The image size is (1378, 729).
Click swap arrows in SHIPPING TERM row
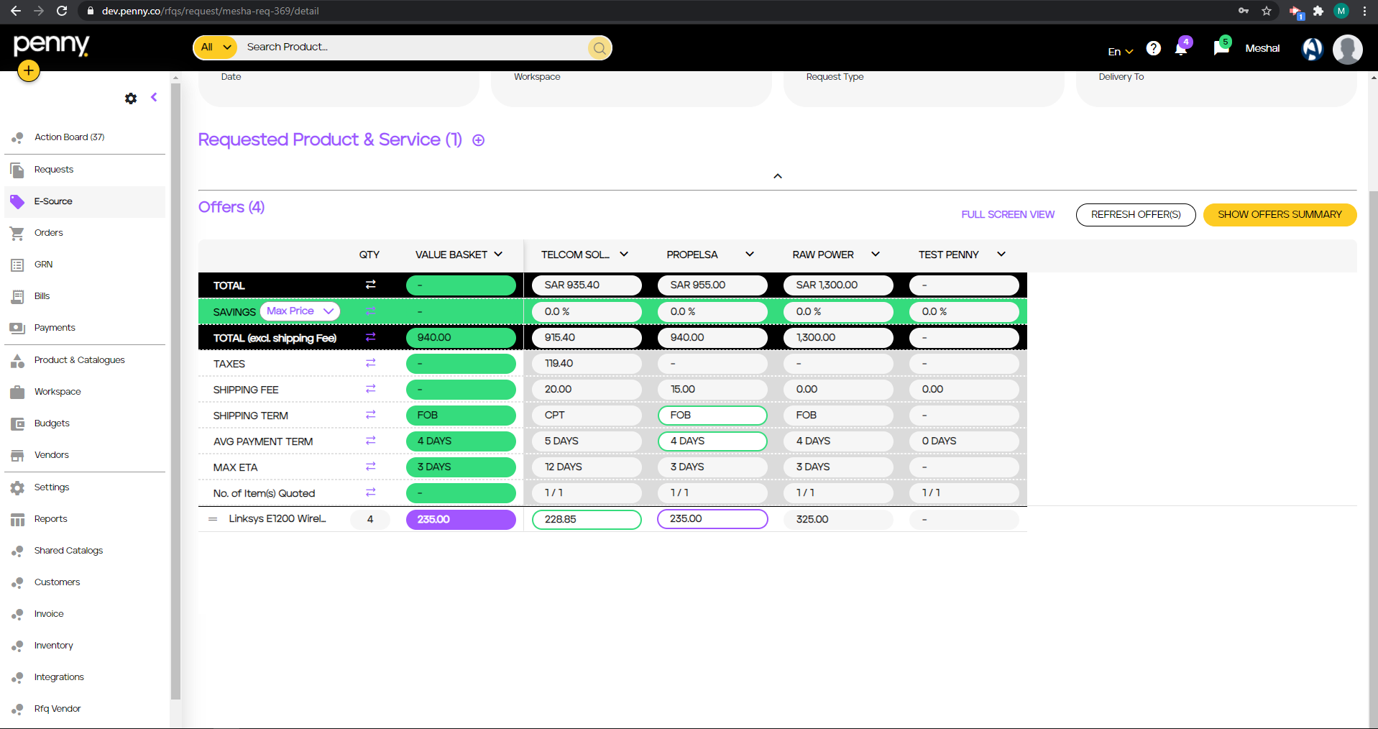click(370, 415)
